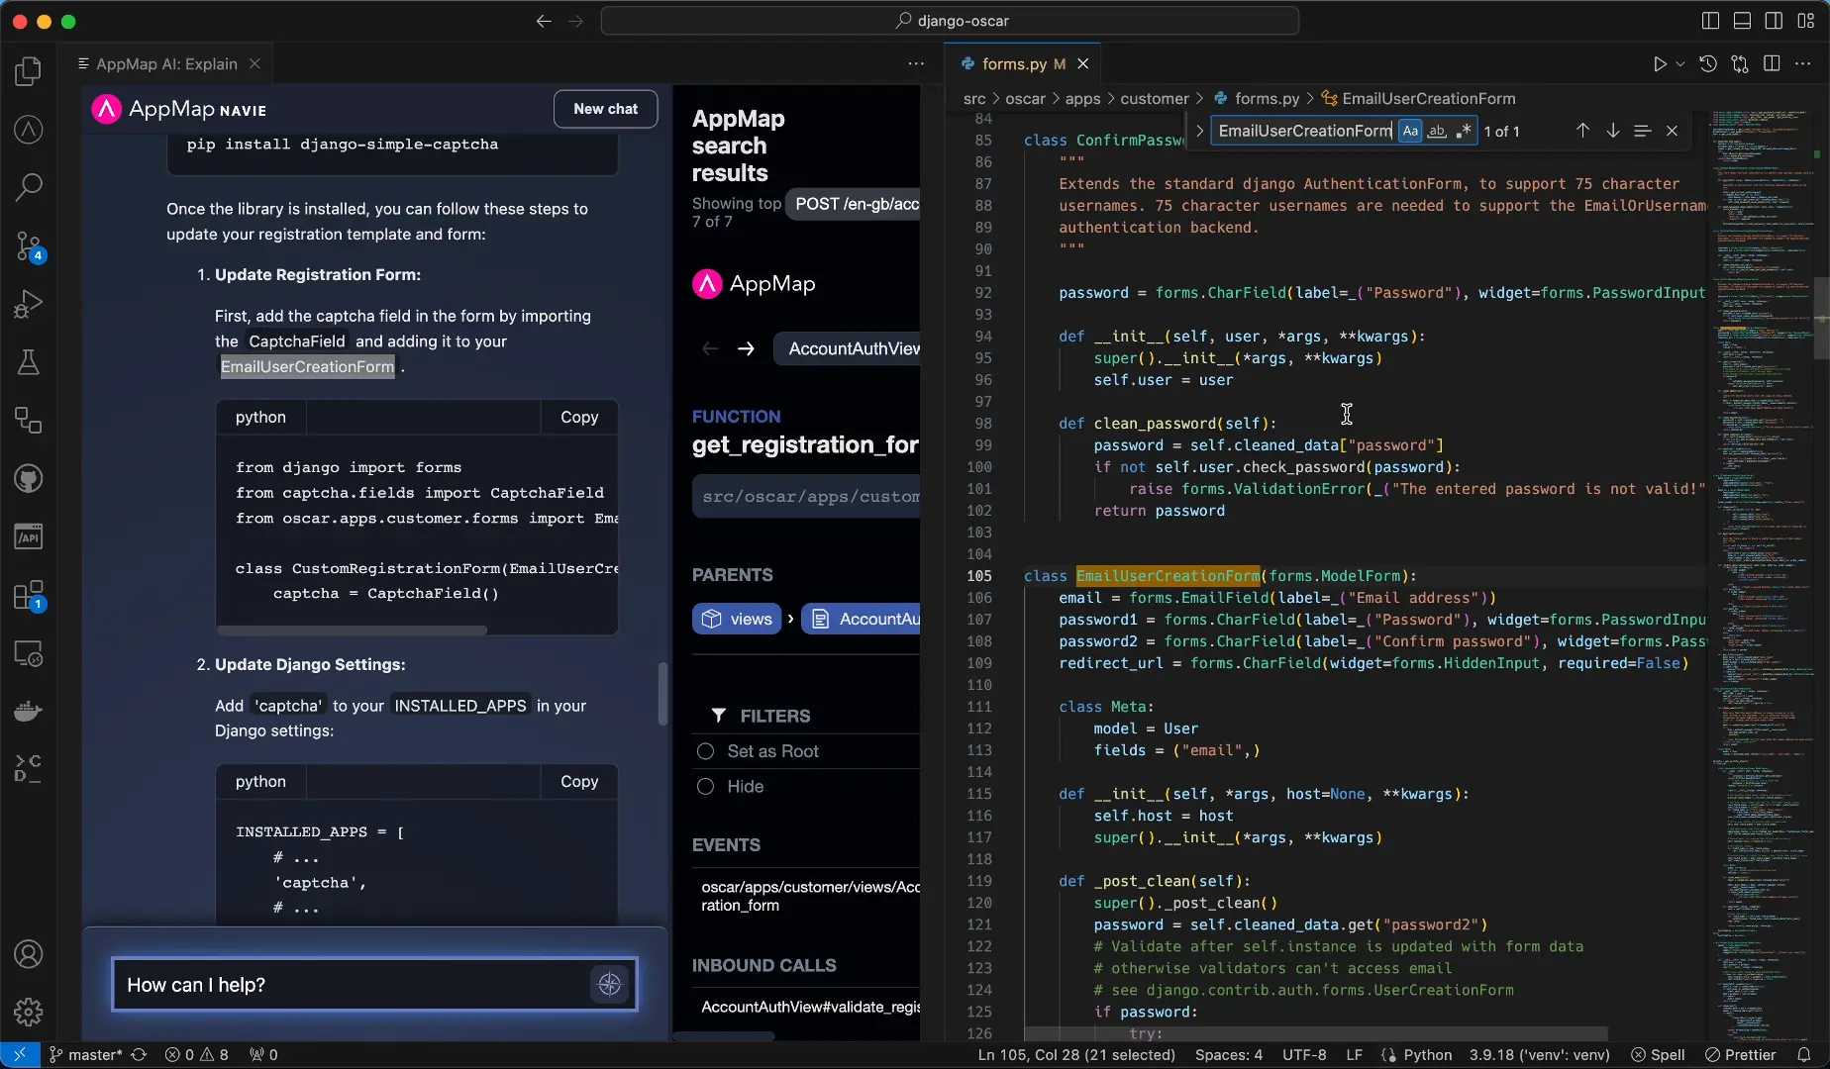The image size is (1830, 1069).
Task: Open AppMap panel More Actions ellipsis
Action: point(916,64)
